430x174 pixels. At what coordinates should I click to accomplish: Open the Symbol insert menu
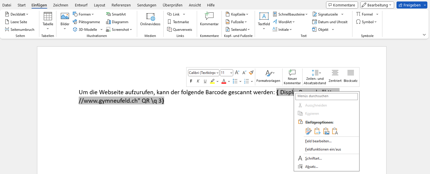coord(366,22)
